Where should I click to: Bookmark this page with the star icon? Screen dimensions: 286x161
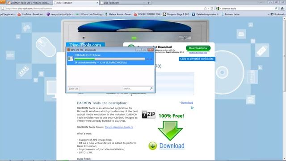205,8
